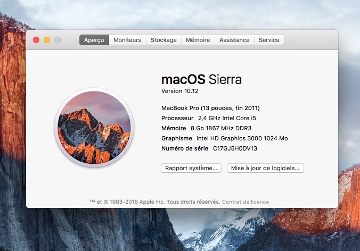Click MacBook Pro (13 pouces, fin 2011)
Screen dimensions: 360x251
coord(210,108)
